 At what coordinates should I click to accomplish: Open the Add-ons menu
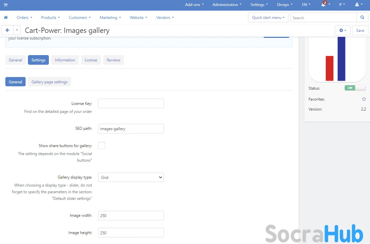pos(194,5)
